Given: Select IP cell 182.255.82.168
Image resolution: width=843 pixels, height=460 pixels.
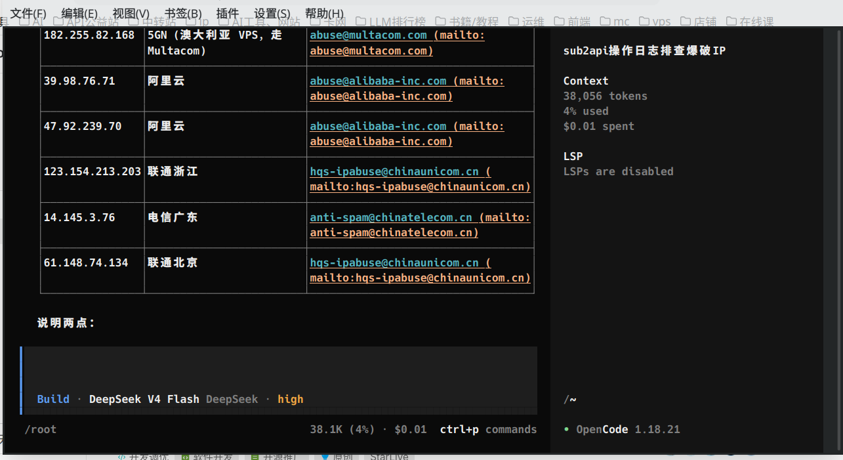Looking at the screenshot, I should [89, 35].
